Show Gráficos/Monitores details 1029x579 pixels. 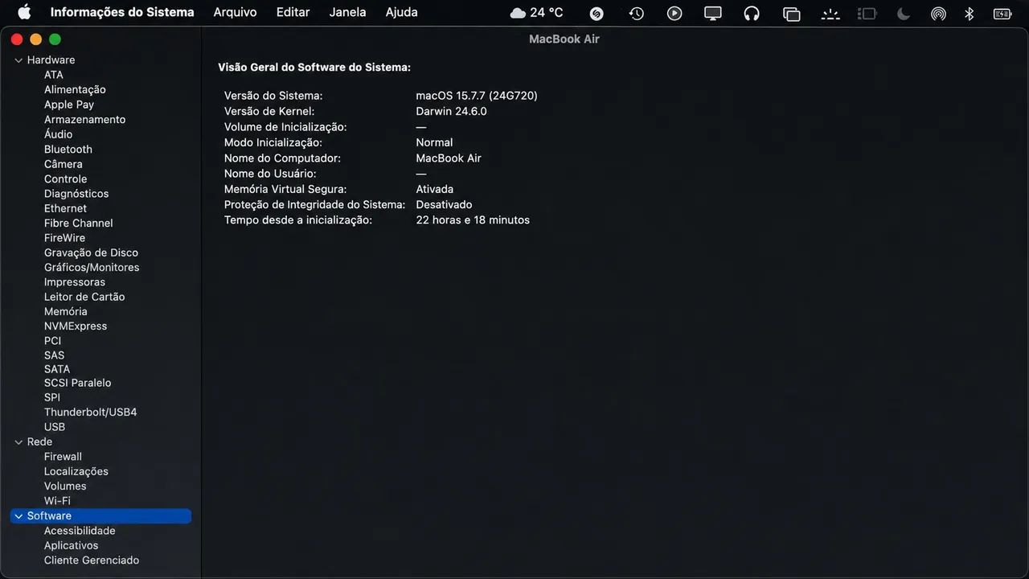92,268
